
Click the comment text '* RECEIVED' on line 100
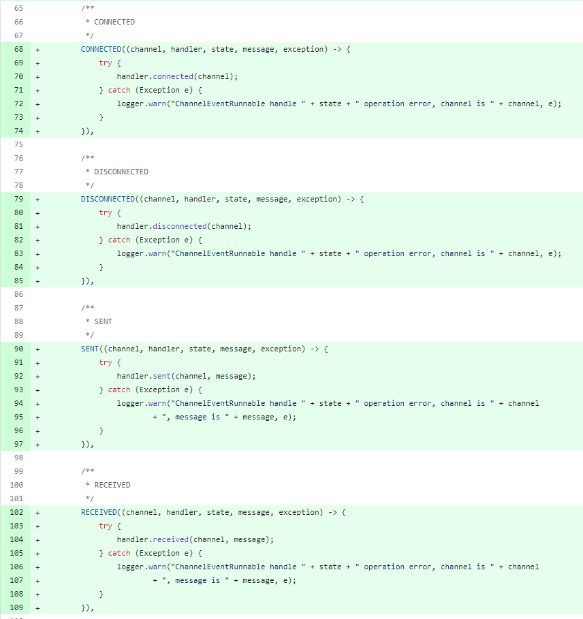(x=108, y=485)
